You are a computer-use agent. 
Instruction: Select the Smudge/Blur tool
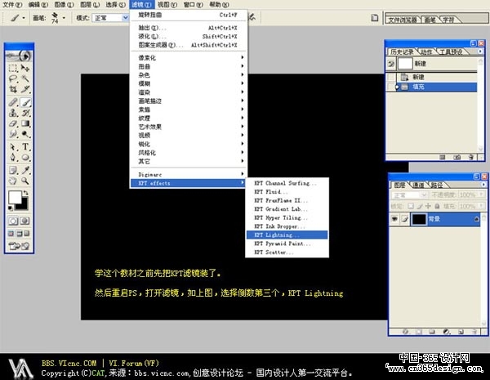coord(13,134)
